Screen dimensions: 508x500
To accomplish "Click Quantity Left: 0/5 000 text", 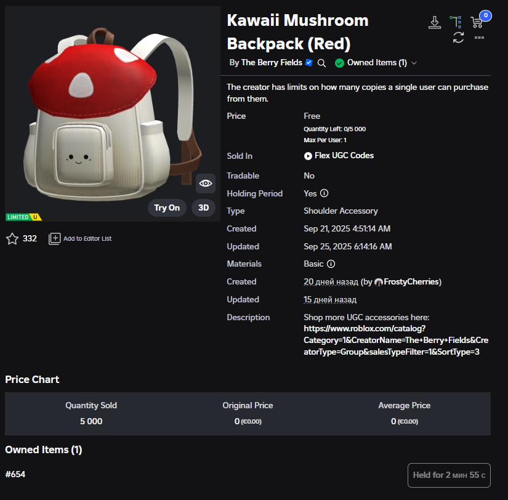I will (x=335, y=129).
